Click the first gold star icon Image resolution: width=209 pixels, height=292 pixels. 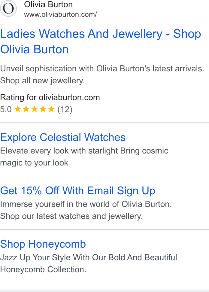click(18, 109)
